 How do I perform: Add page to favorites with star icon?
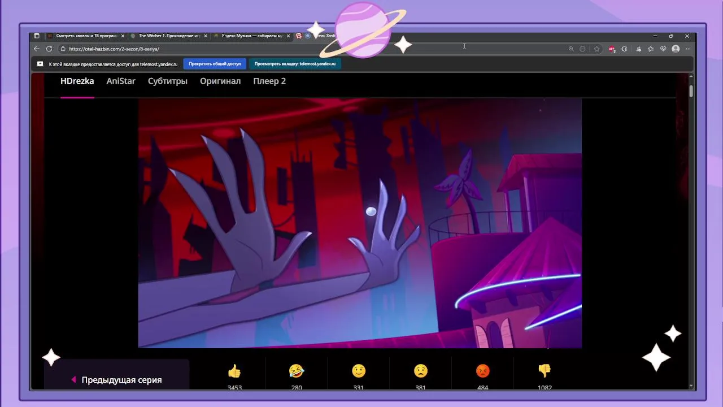(x=596, y=49)
